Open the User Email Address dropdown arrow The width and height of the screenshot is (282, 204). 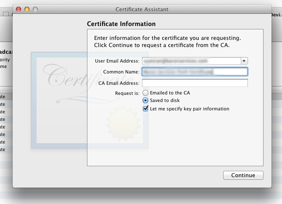tap(244, 61)
